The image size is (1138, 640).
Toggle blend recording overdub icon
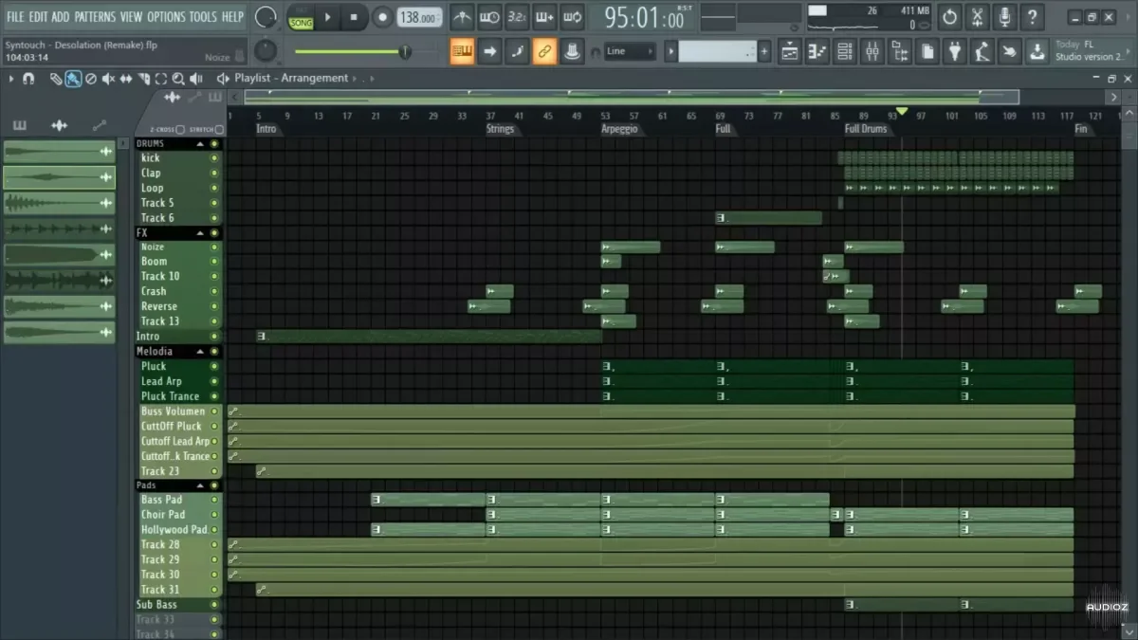point(544,17)
